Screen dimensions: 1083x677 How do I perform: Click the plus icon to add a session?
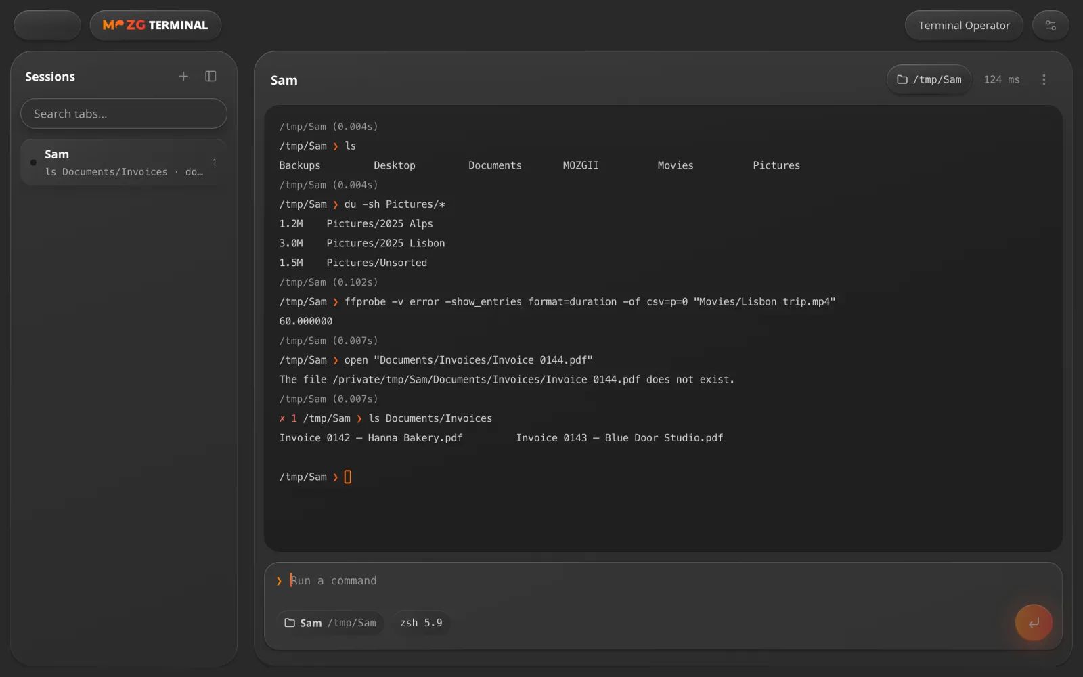(183, 77)
